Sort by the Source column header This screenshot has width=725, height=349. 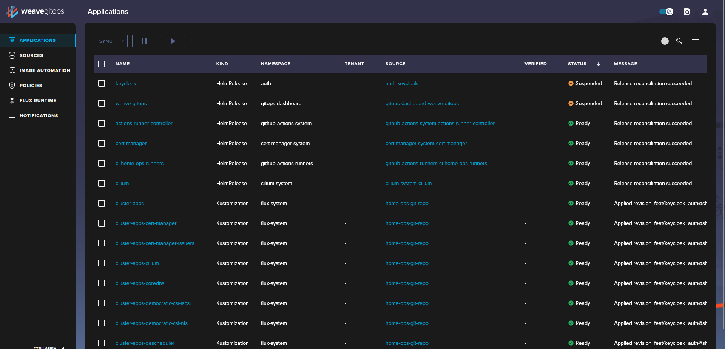tap(395, 64)
